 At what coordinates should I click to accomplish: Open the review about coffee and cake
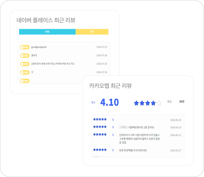[x=53, y=64]
